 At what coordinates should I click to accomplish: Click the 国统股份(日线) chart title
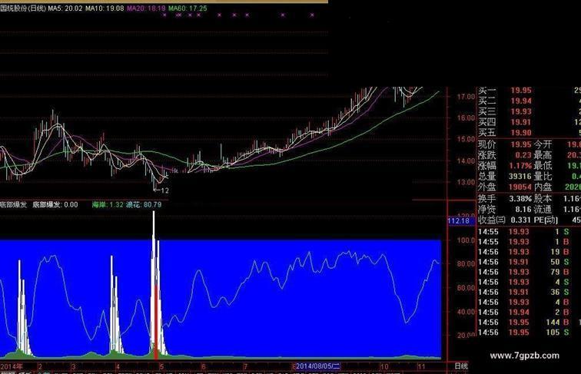pos(23,8)
